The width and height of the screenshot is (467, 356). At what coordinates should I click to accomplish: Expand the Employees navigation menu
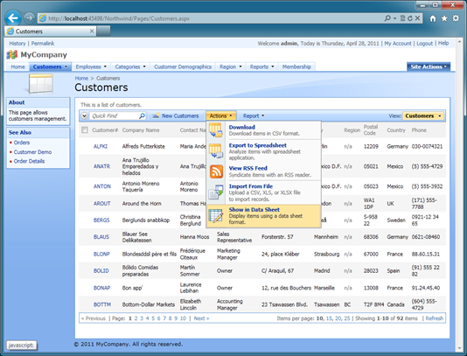105,66
